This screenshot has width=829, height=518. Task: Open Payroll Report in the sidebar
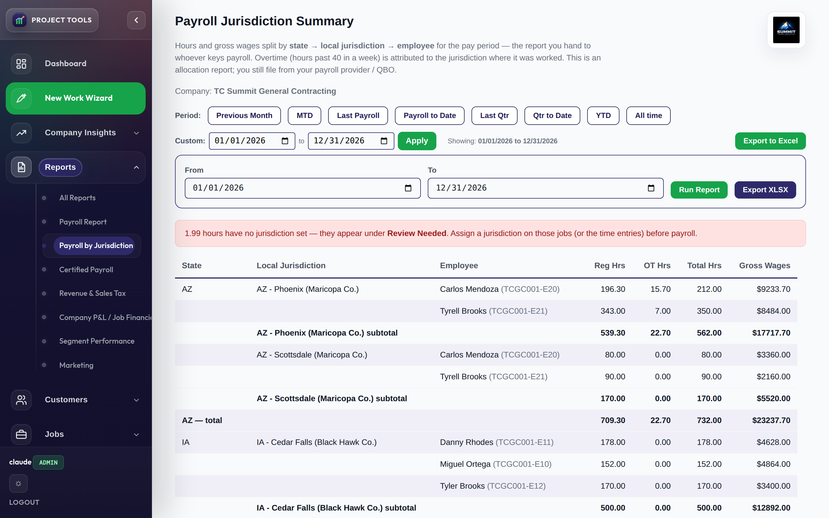click(x=83, y=222)
